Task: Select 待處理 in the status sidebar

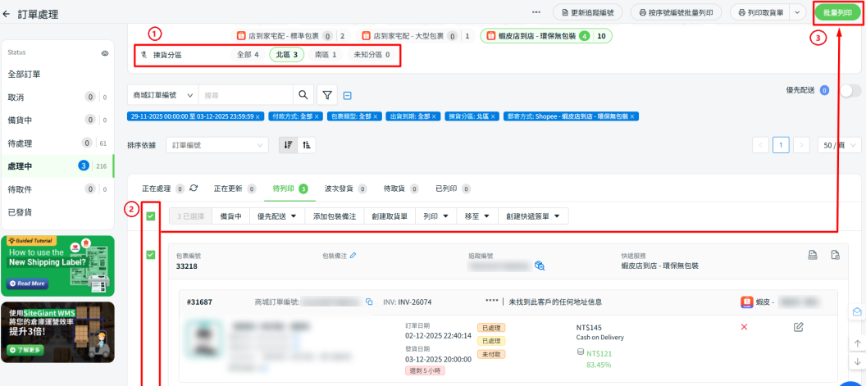Action: pos(21,143)
